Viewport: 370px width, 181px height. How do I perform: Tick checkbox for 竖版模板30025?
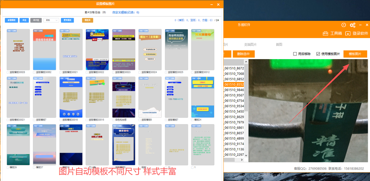166,72
